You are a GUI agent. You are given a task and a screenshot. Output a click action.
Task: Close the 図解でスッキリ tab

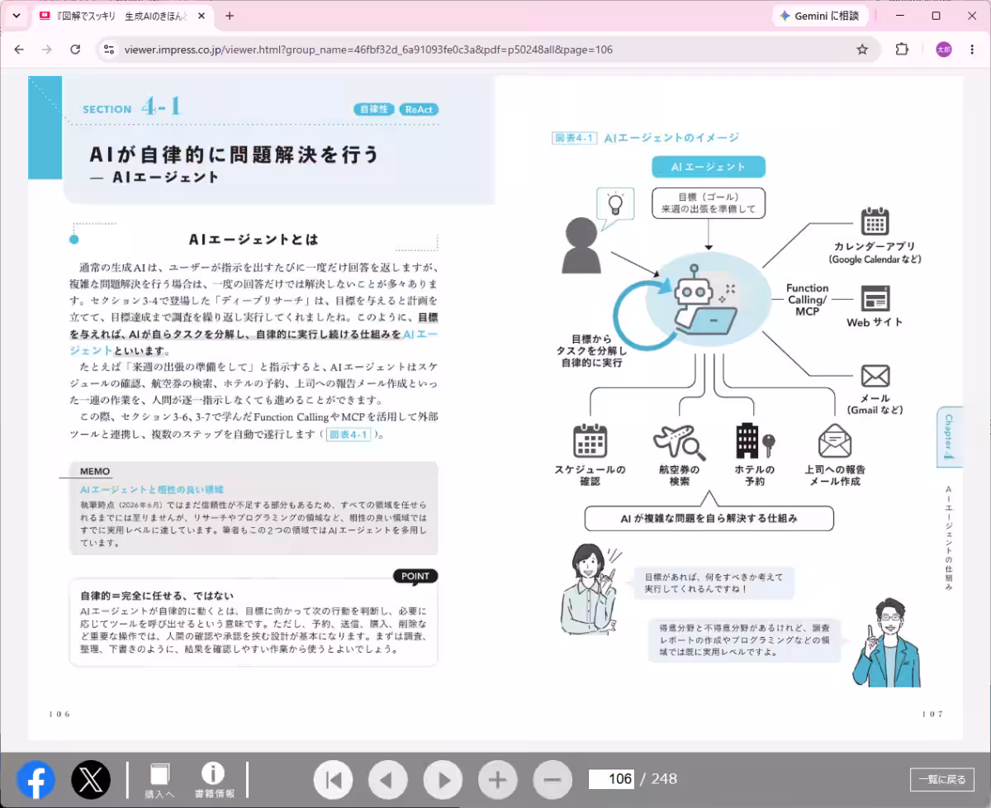[201, 16]
